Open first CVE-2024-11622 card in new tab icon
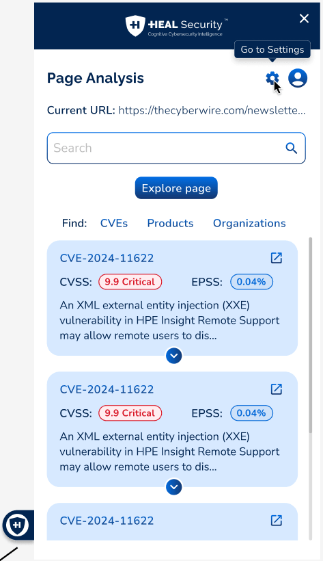The height and width of the screenshot is (561, 323). coord(276,258)
